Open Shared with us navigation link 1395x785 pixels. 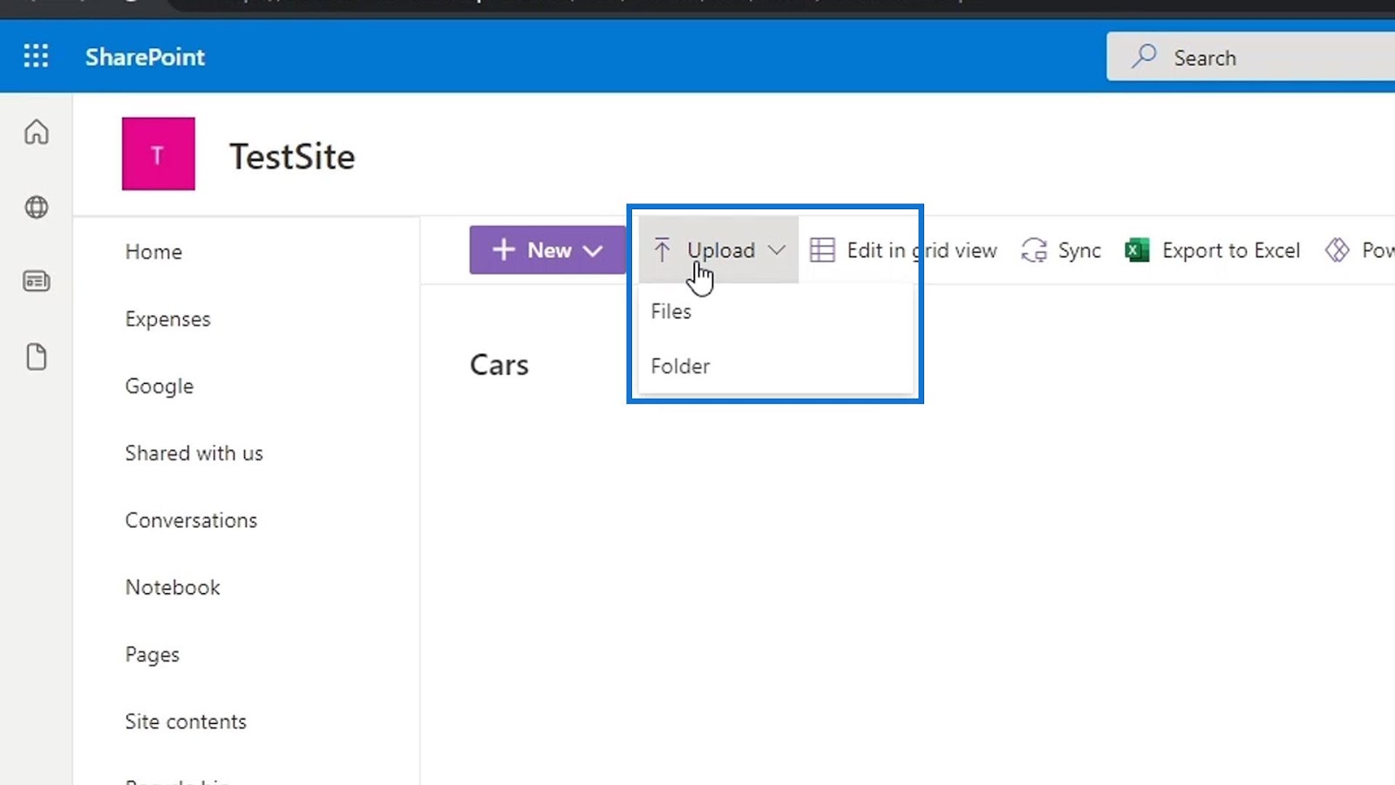(x=194, y=453)
